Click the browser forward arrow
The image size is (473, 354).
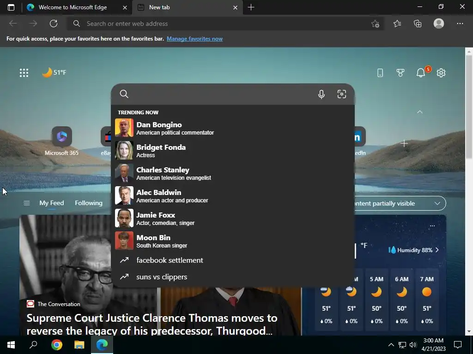[33, 24]
